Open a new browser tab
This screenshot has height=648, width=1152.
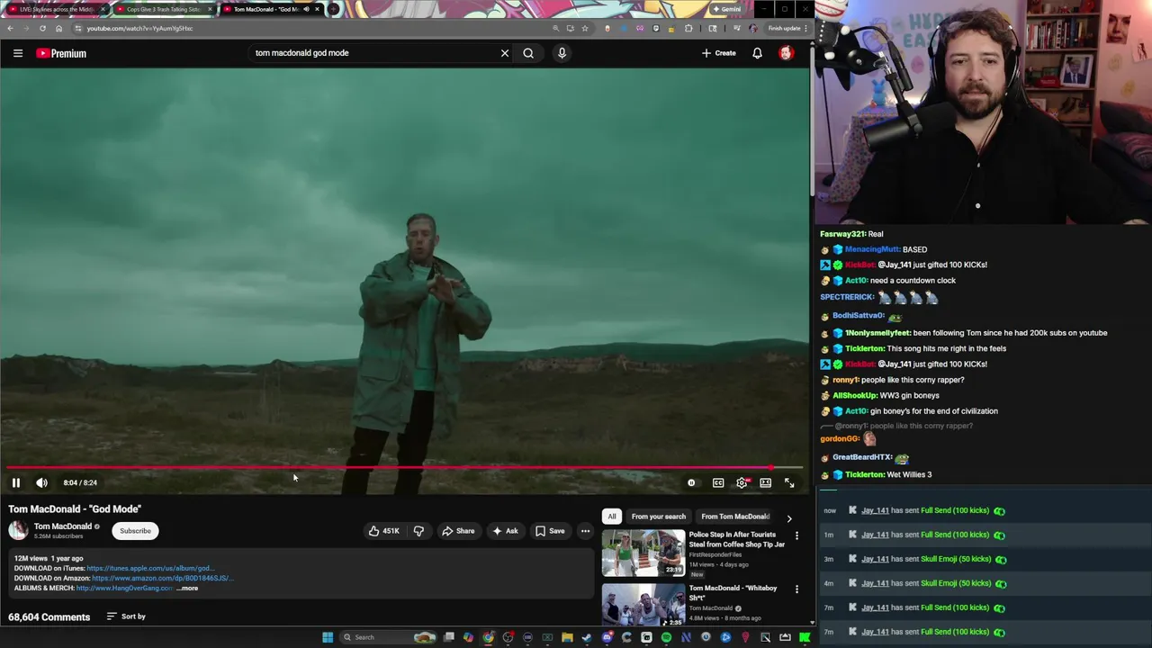334,9
